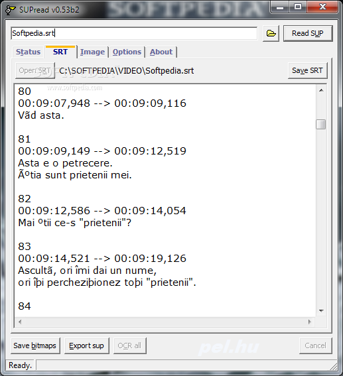Click the vertical scrollbar down arrow
This screenshot has height=376, width=343.
[x=321, y=310]
